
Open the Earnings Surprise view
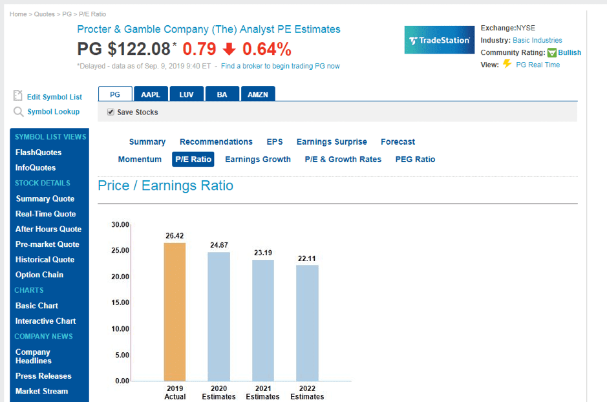[332, 142]
